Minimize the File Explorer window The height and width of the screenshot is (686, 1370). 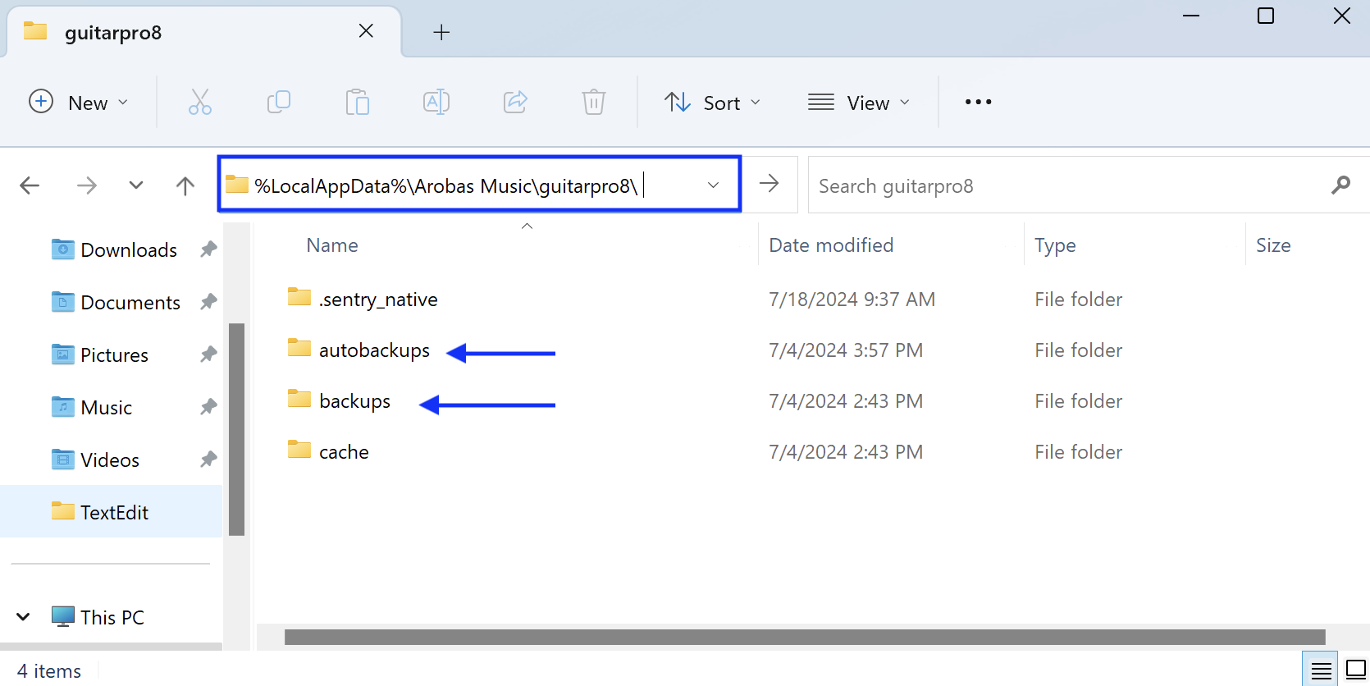point(1191,16)
